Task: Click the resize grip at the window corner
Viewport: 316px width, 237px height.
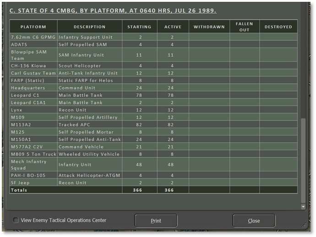Action: pyautogui.click(x=304, y=225)
